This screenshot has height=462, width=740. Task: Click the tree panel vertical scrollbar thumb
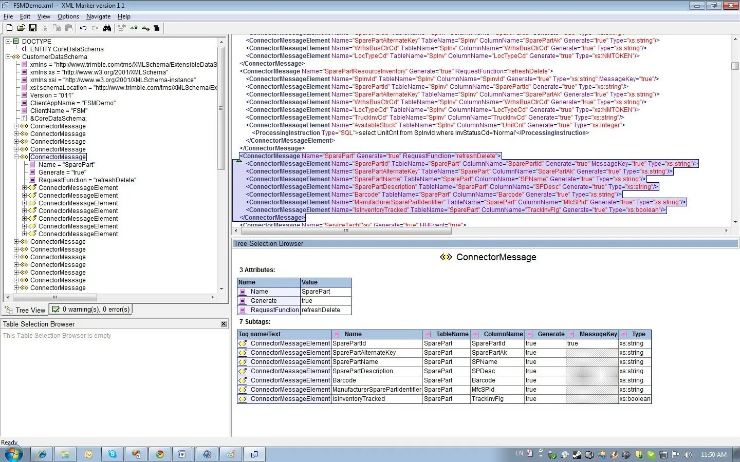point(221,109)
